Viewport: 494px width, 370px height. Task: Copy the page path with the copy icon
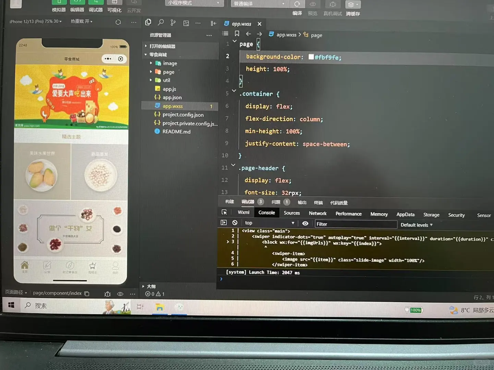click(x=87, y=293)
